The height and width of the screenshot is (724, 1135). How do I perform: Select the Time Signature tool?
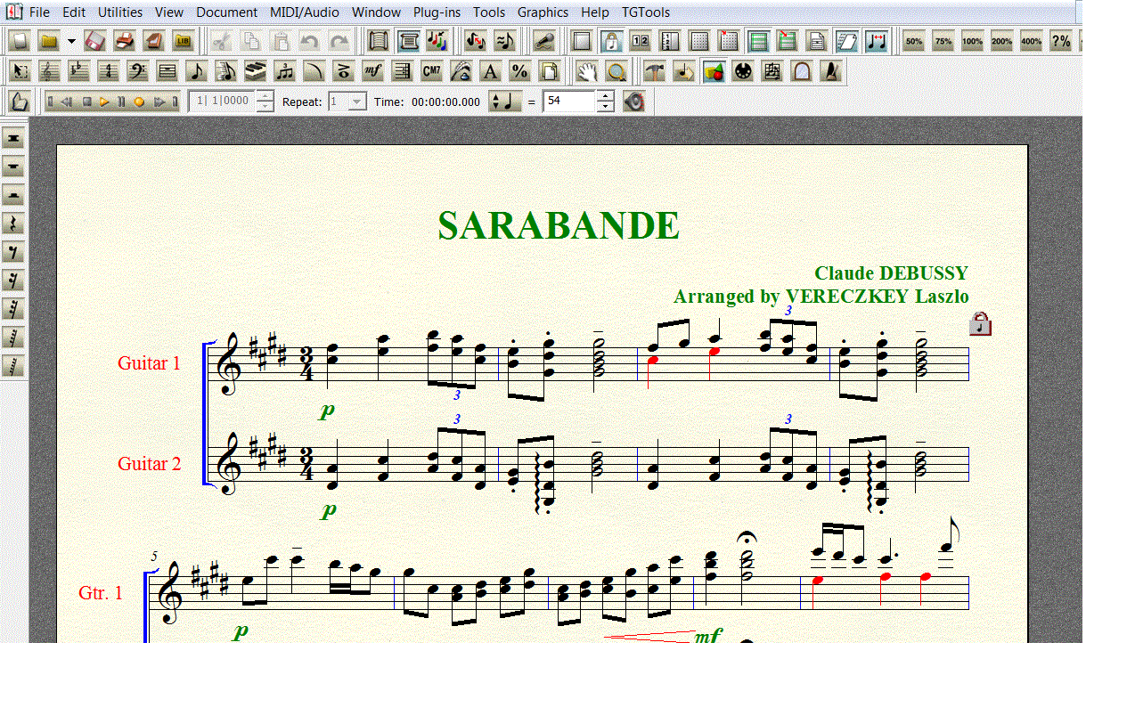click(x=108, y=71)
